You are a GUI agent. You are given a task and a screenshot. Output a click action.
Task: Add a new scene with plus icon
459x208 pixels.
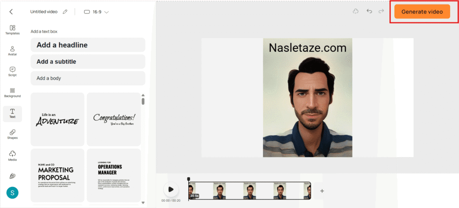pos(322,191)
